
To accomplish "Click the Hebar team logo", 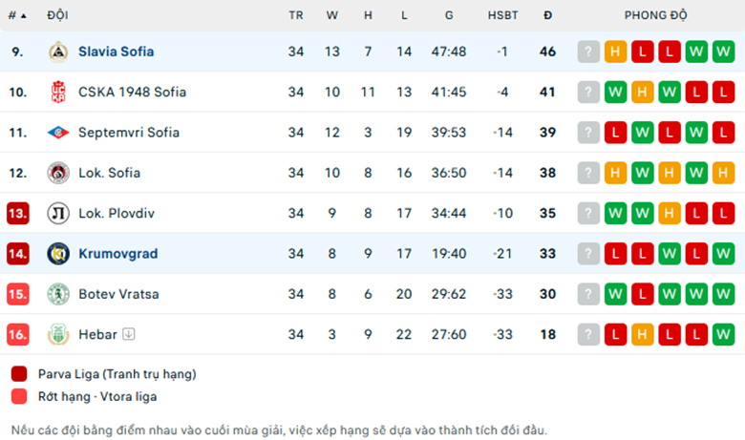I will click(58, 334).
